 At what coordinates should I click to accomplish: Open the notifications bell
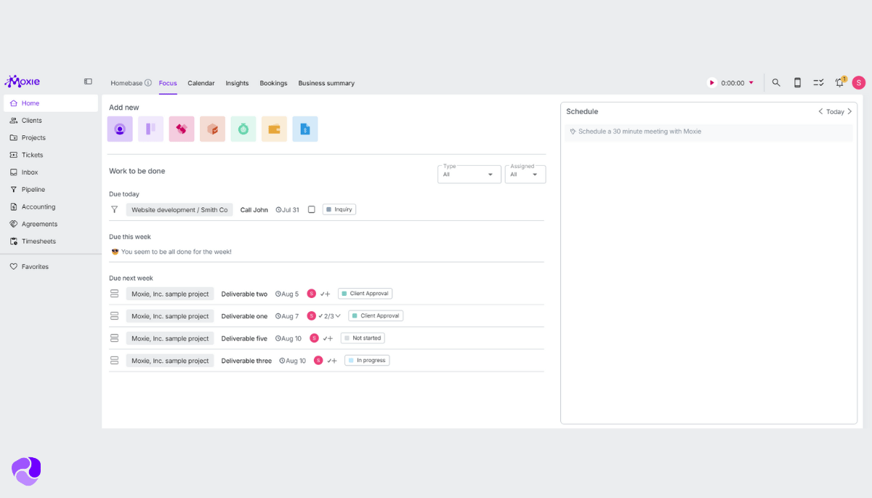[x=839, y=83]
